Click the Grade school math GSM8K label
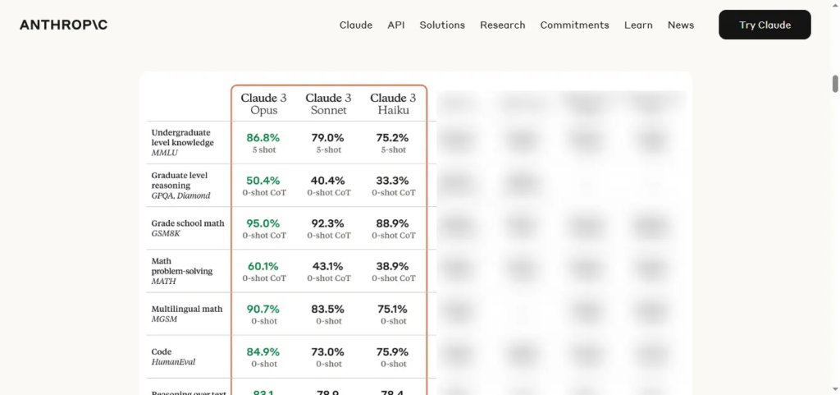This screenshot has height=395, width=840. click(x=188, y=228)
